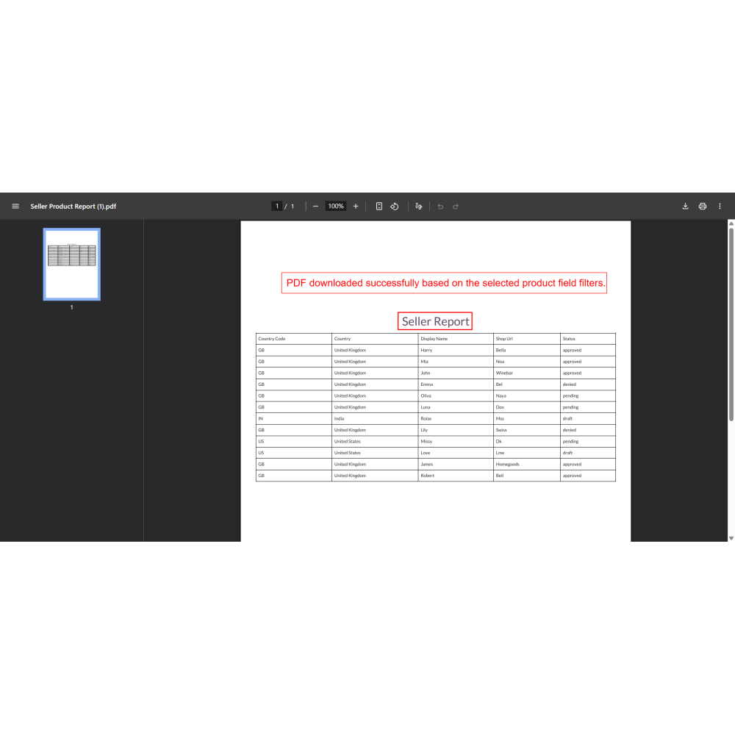Open the more actions three-dot menu
Image resolution: width=735 pixels, height=735 pixels.
pyautogui.click(x=720, y=207)
